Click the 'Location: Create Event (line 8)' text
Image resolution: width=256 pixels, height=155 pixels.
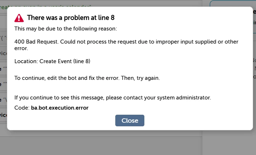pos(52,61)
